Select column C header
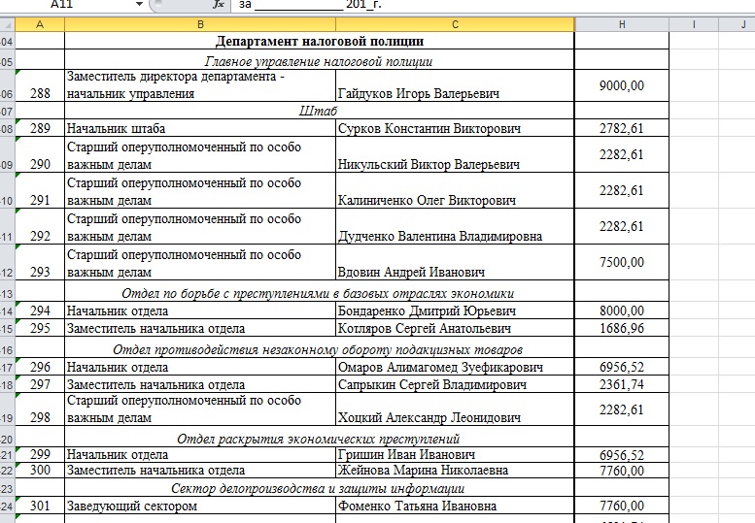 coord(455,23)
